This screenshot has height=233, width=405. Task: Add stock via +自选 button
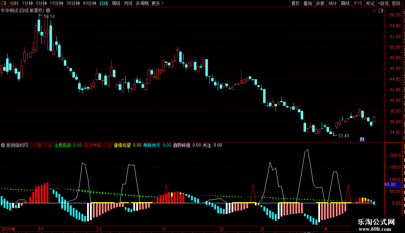[x=383, y=3]
